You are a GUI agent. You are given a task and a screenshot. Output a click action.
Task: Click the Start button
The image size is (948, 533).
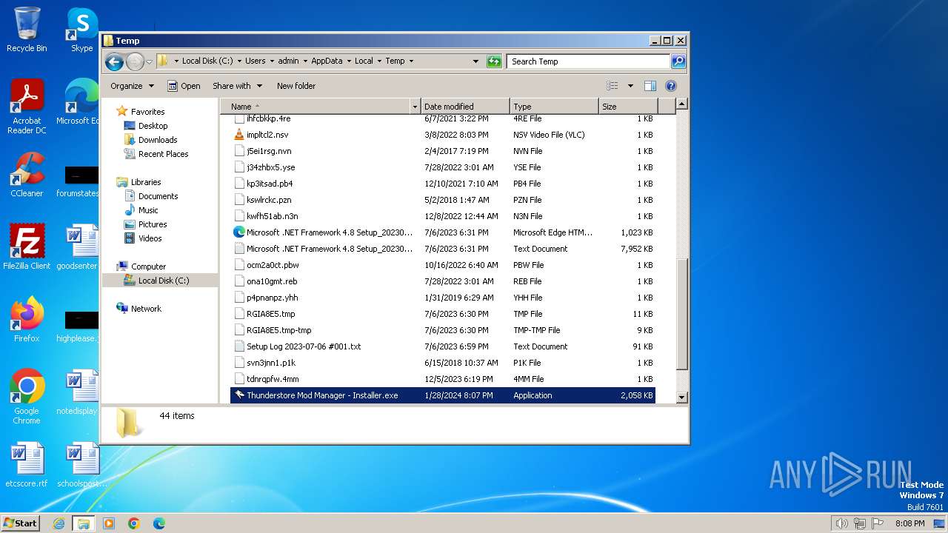point(20,523)
